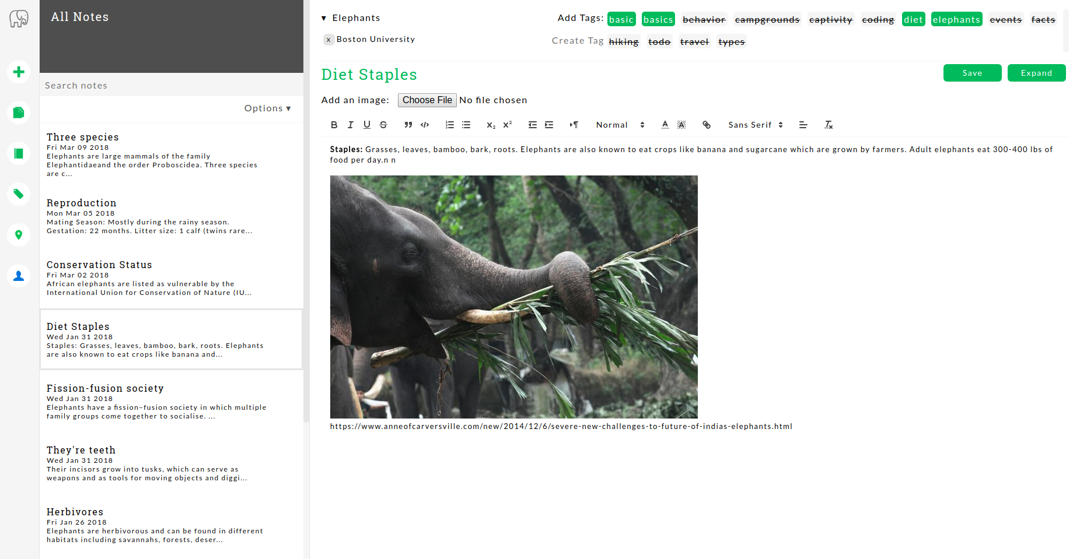This screenshot has width=1080, height=559.
Task: Clear formatting using the Tx icon
Action: [x=828, y=125]
